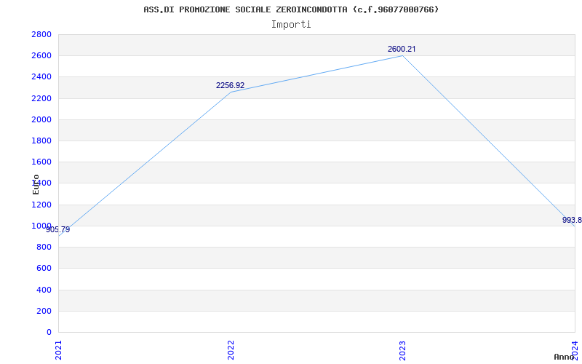Click the 1200 y-axis value
This screenshot has width=582, height=364.
tap(41, 205)
